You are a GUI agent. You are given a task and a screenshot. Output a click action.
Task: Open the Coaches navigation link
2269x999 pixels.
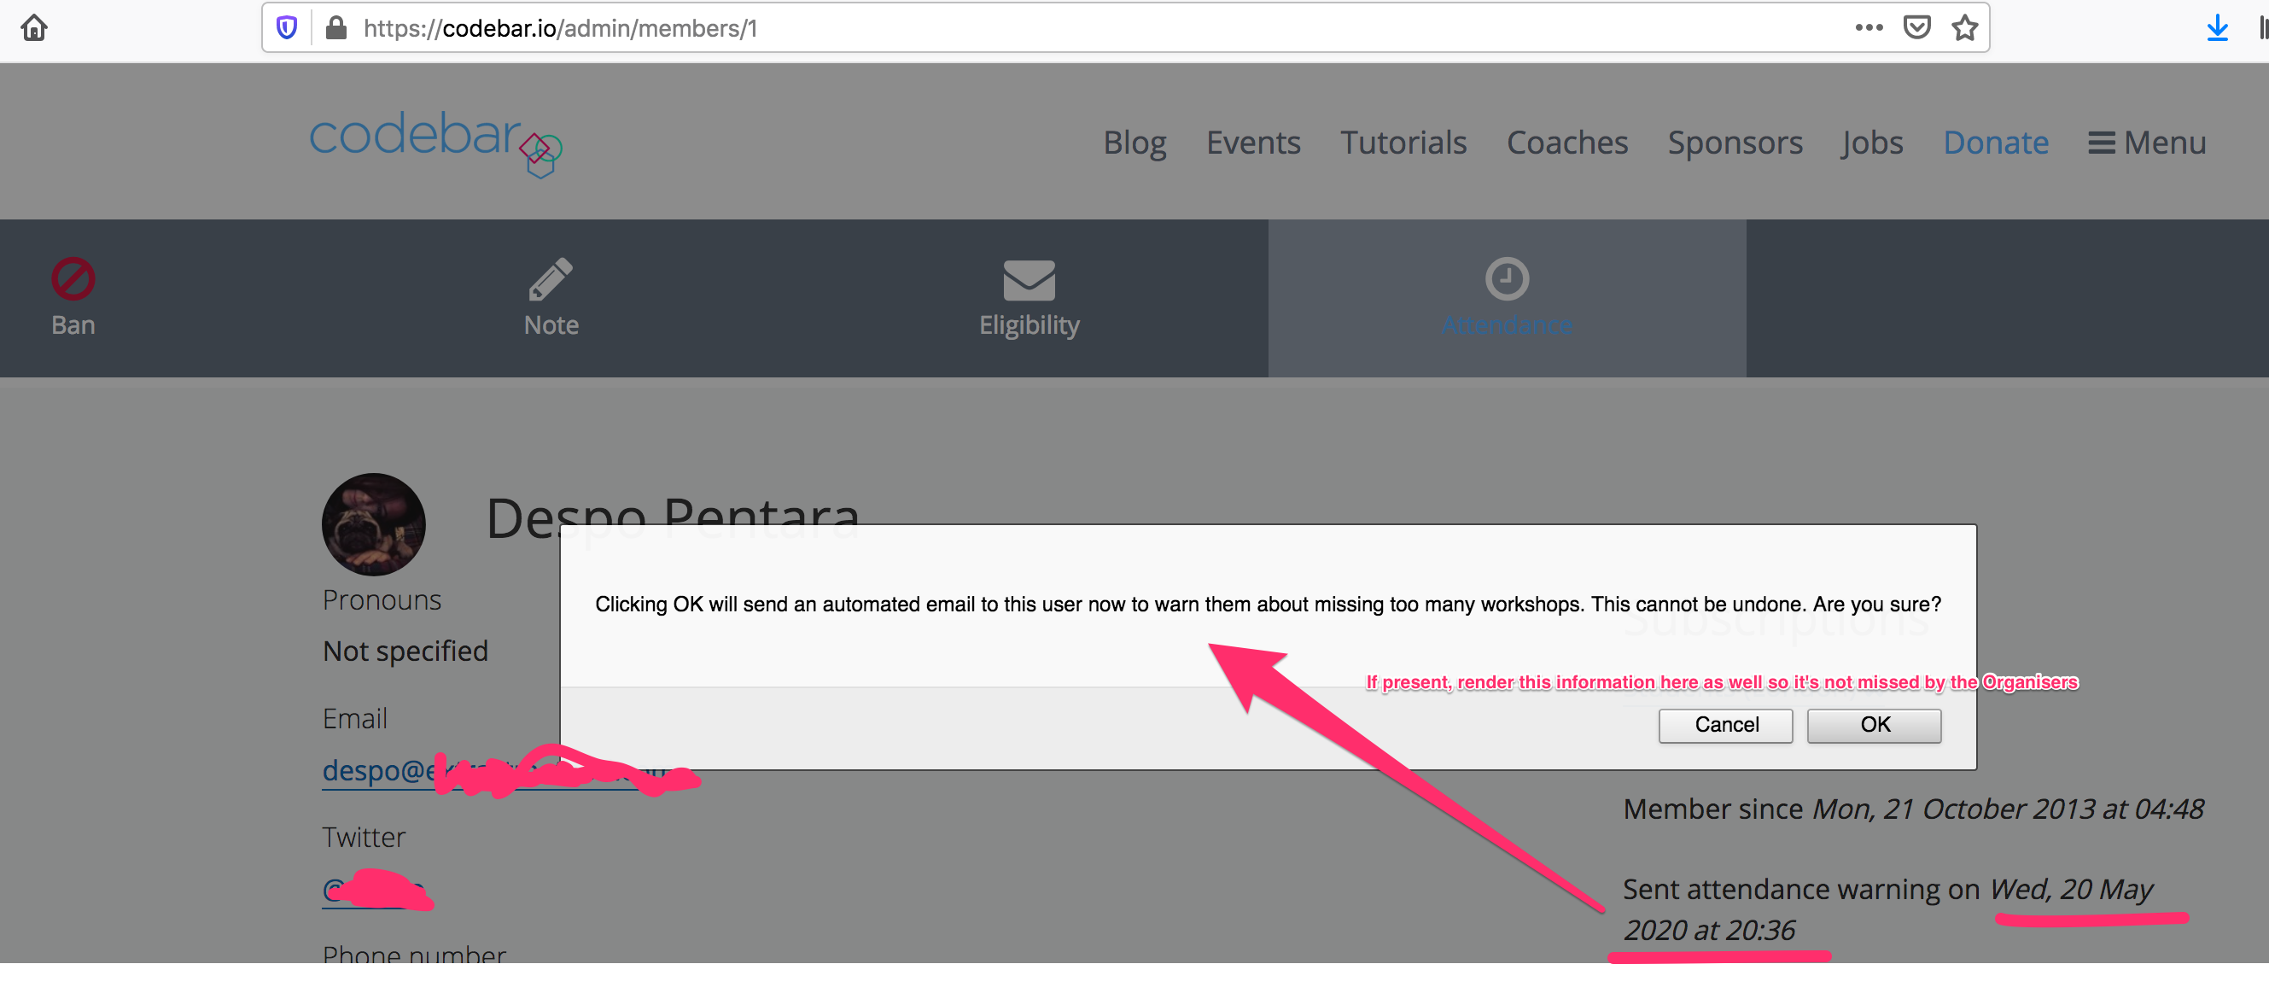(x=1567, y=143)
